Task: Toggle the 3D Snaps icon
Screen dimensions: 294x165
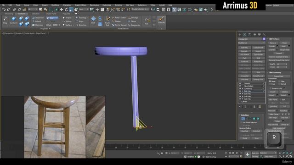Action: tap(108, 9)
